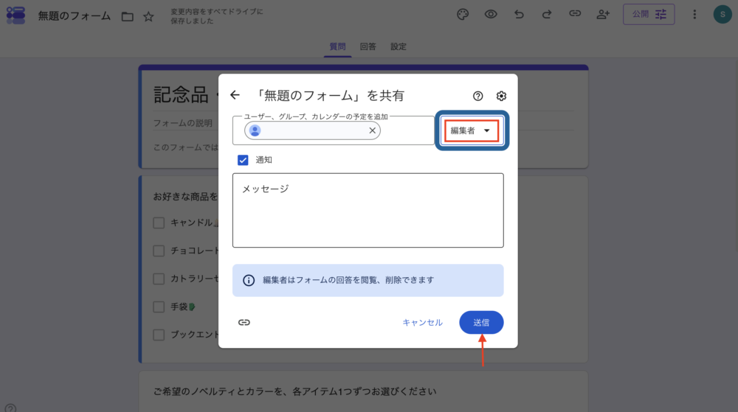
Task: Open the 編集者 role dropdown
Action: (472, 130)
